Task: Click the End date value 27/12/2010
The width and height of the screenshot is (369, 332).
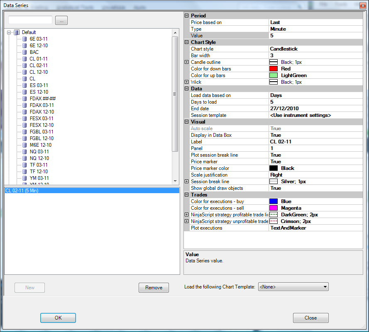Action: [316, 109]
